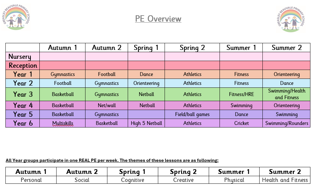Click the PE Overview title
This screenshot has height=186, width=312.
158,19
